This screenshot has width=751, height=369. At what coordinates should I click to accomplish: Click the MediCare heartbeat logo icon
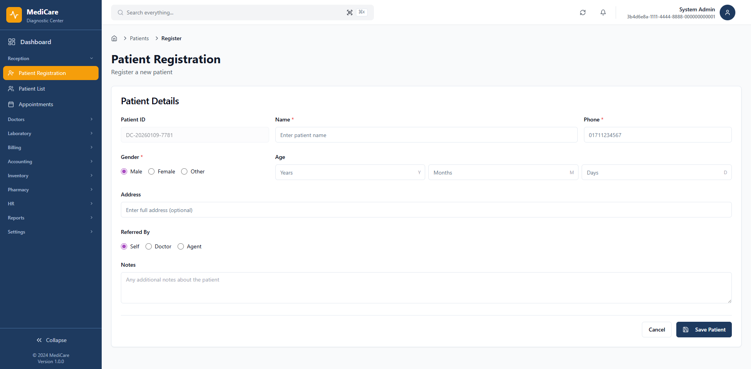coord(14,15)
